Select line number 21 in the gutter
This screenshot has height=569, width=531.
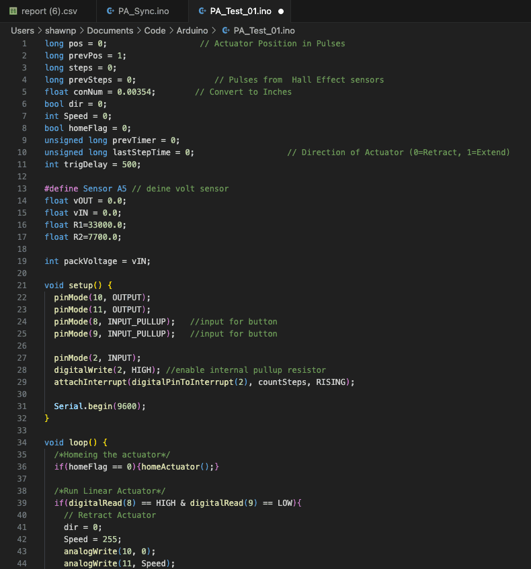(23, 286)
